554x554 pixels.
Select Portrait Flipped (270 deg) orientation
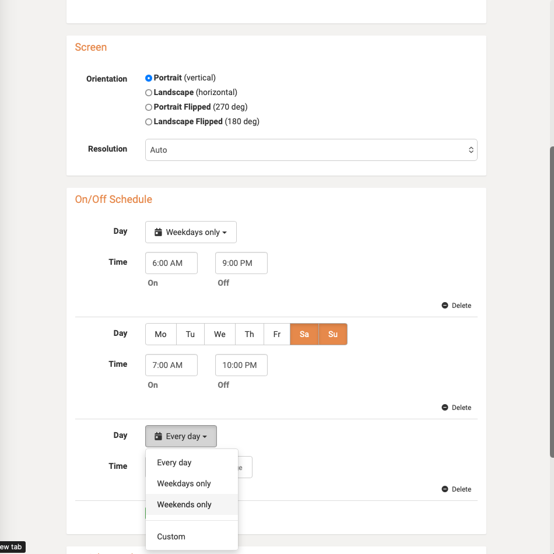click(x=149, y=107)
